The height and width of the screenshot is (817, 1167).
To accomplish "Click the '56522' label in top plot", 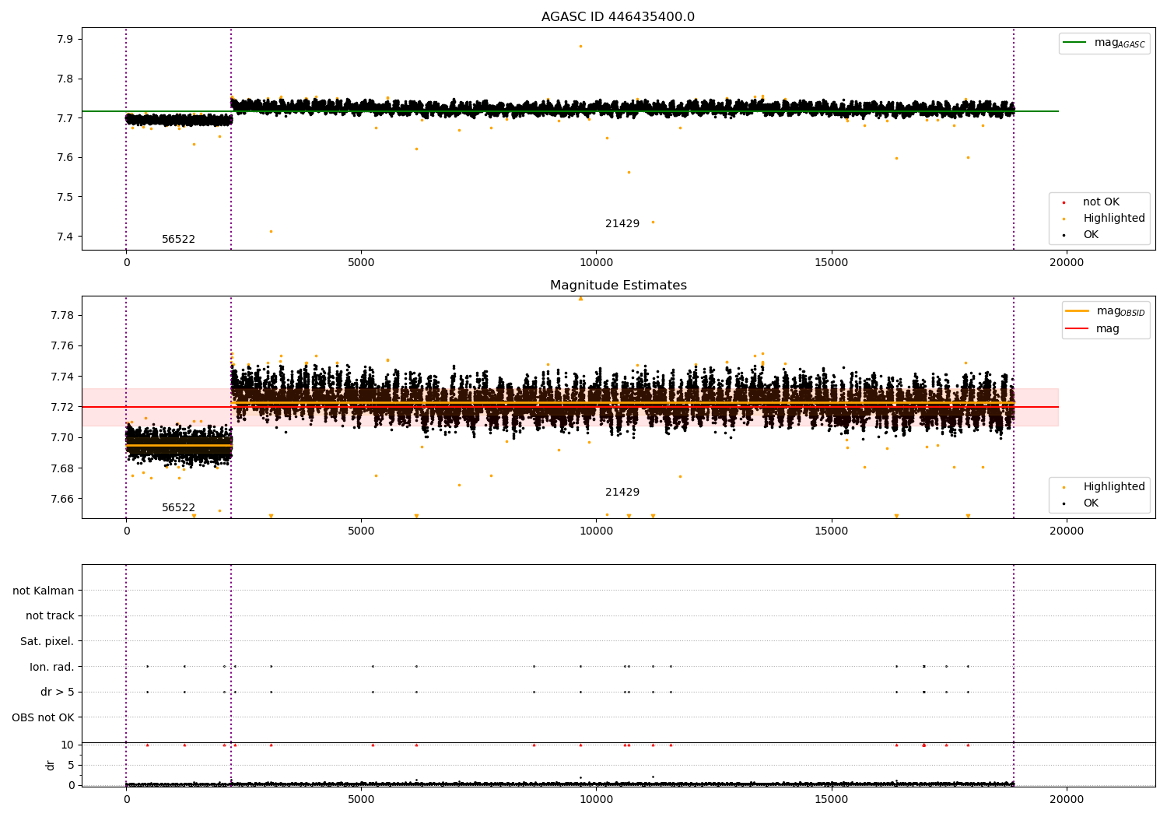I will coord(179,240).
